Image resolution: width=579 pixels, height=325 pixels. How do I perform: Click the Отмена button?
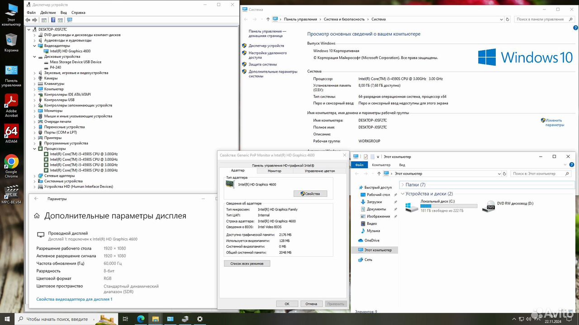point(311,304)
